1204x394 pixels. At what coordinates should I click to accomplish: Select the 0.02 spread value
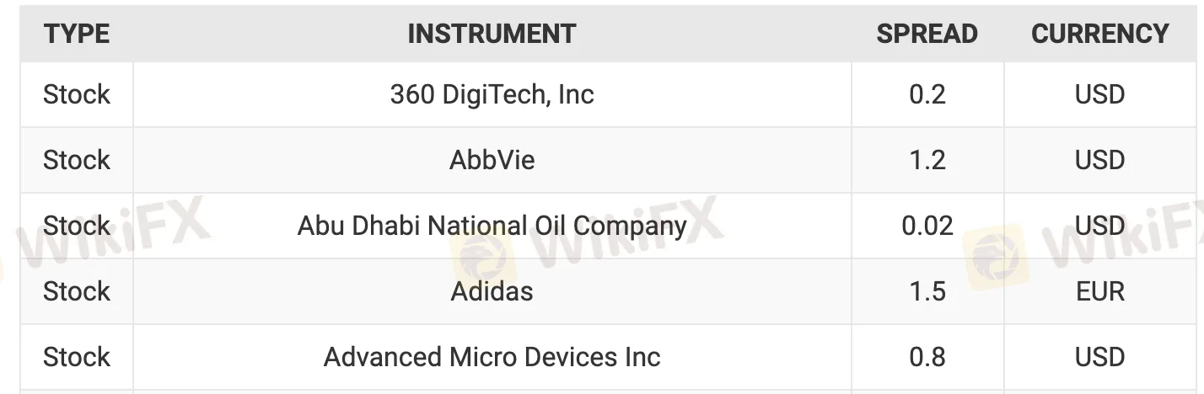[x=927, y=226]
